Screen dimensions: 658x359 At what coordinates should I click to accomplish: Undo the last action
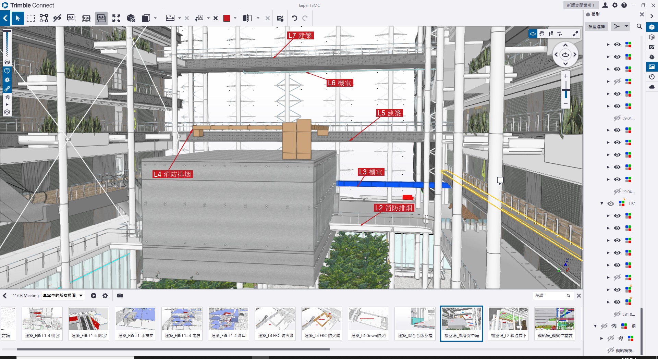pos(294,18)
